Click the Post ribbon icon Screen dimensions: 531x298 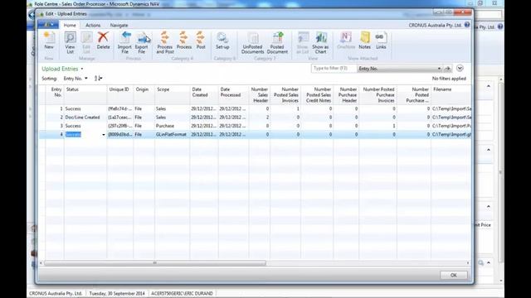[x=201, y=41]
